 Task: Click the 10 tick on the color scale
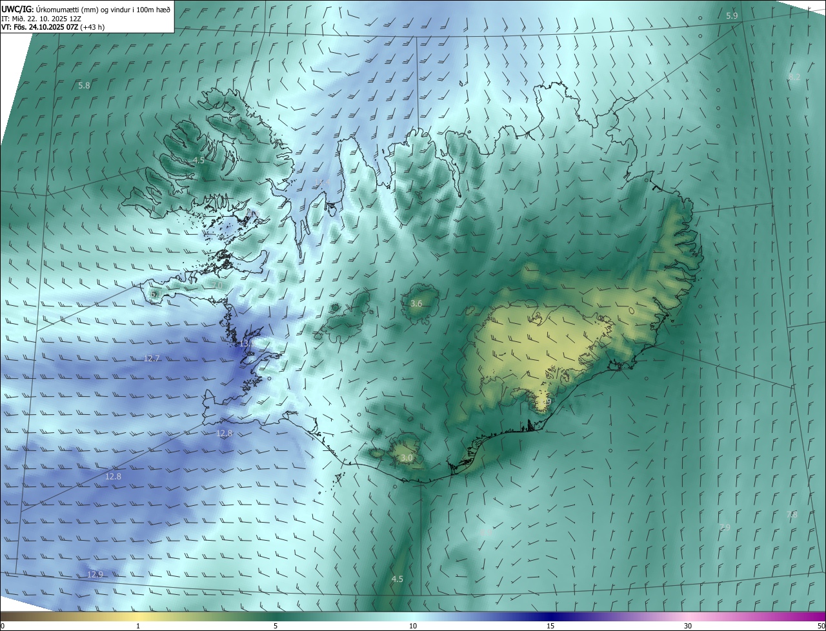413,626
